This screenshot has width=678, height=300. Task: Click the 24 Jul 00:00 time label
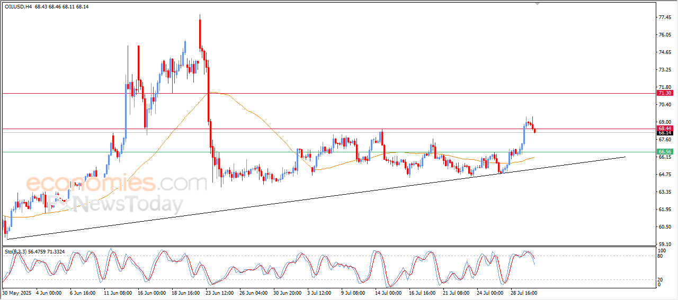[490, 292]
